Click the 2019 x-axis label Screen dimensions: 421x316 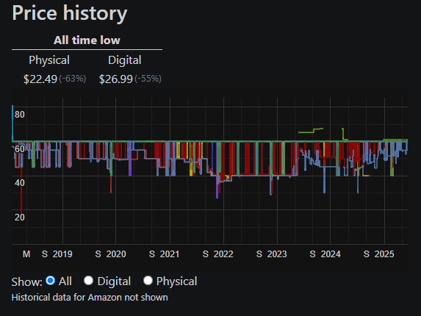click(62, 254)
